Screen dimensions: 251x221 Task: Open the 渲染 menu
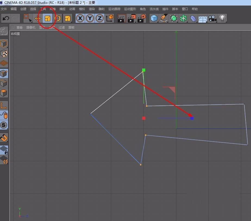click(92, 9)
